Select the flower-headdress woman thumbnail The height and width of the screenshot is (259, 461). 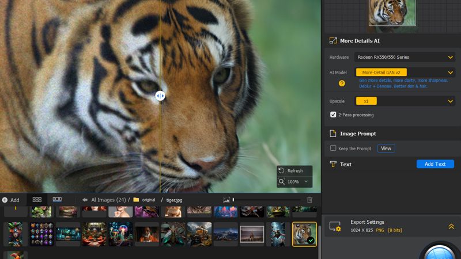pyautogui.click(x=16, y=234)
